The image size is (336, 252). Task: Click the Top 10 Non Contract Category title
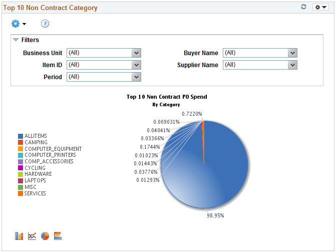pos(50,8)
